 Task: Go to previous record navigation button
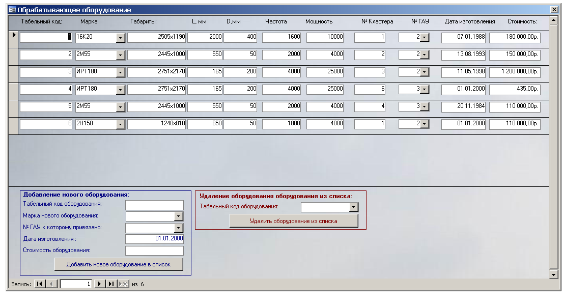tap(51, 284)
